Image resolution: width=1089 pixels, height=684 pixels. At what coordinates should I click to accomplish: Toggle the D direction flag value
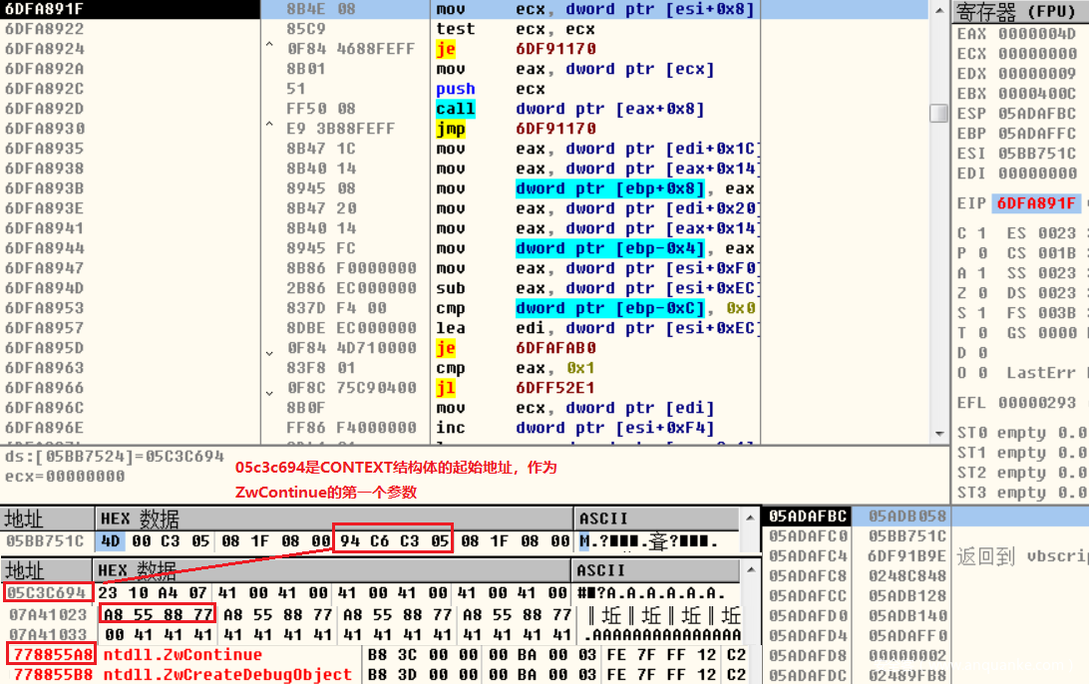click(981, 353)
